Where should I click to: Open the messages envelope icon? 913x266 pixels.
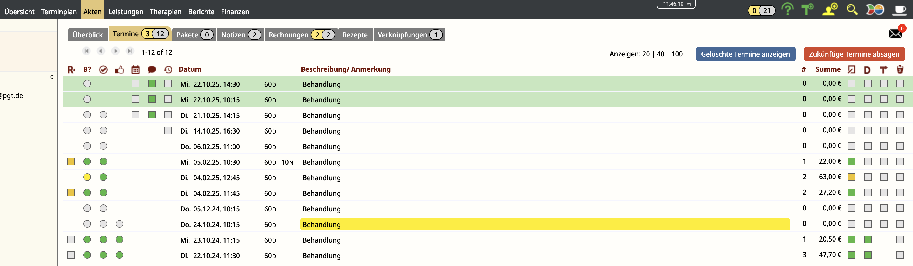coord(896,33)
